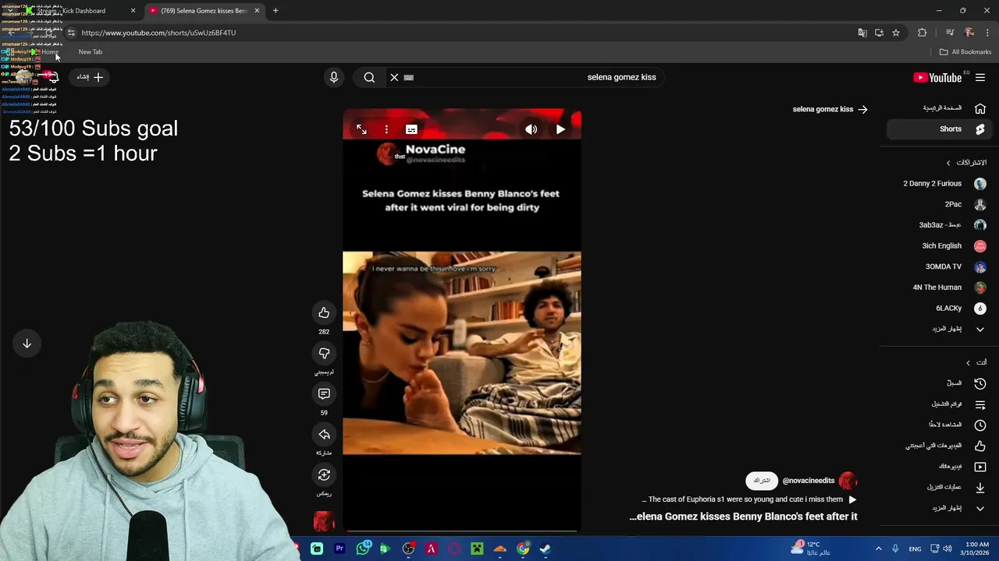Open a new browser tab
This screenshot has height=561, width=999.
[276, 11]
